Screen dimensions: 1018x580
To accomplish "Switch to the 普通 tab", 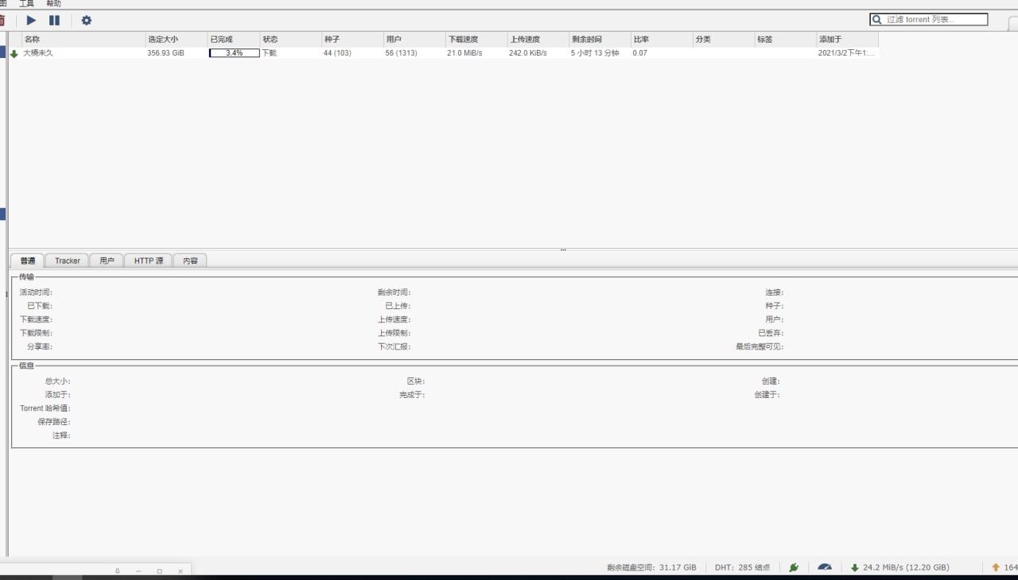I will (x=28, y=261).
